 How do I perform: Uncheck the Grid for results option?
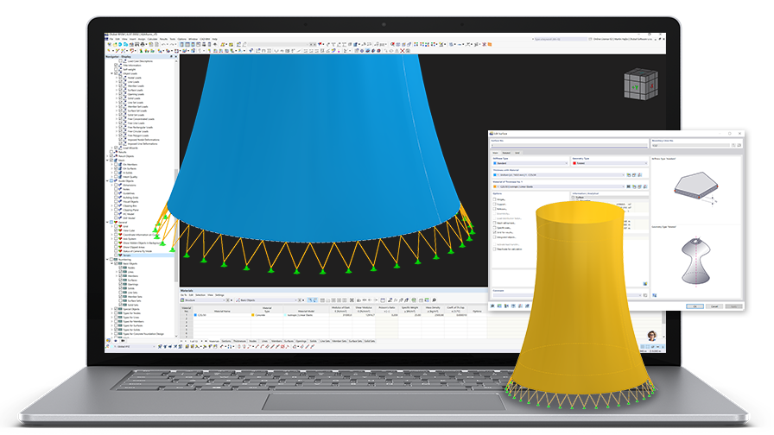pos(495,232)
